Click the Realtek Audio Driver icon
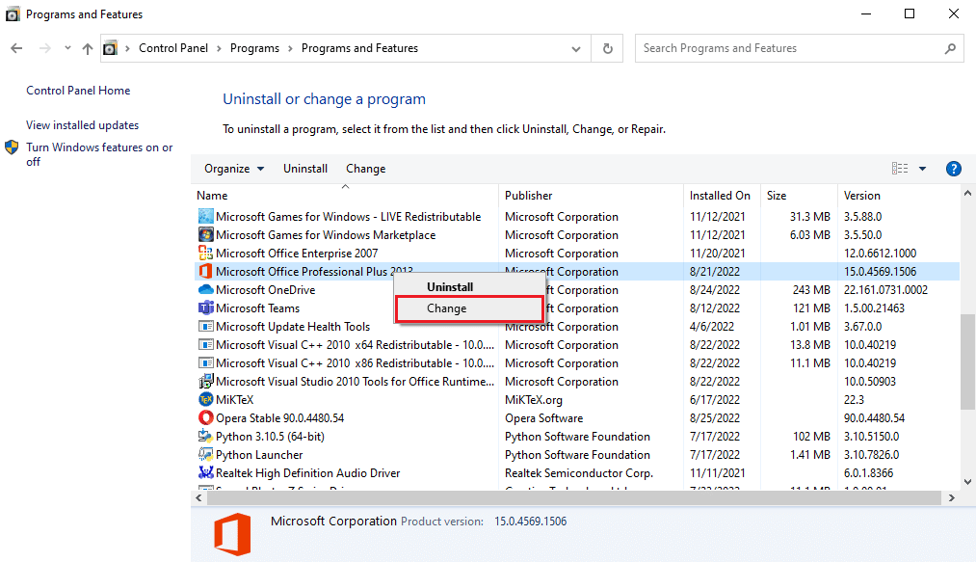The height and width of the screenshot is (562, 976). point(205,472)
